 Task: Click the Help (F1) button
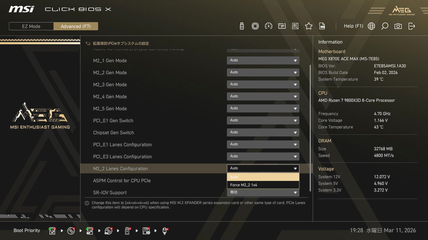[353, 26]
